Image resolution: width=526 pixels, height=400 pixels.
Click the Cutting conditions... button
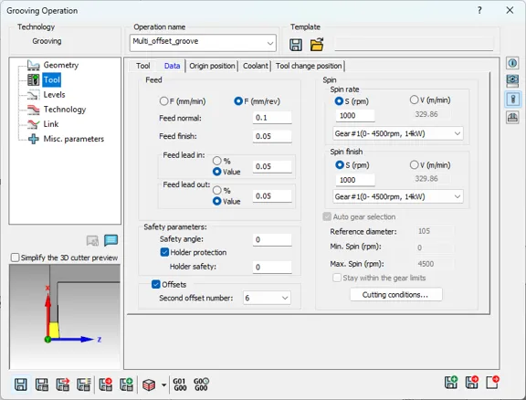coord(395,295)
